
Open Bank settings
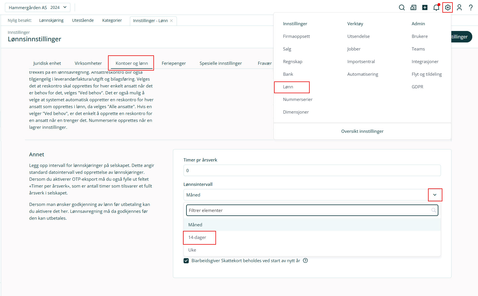(x=288, y=74)
